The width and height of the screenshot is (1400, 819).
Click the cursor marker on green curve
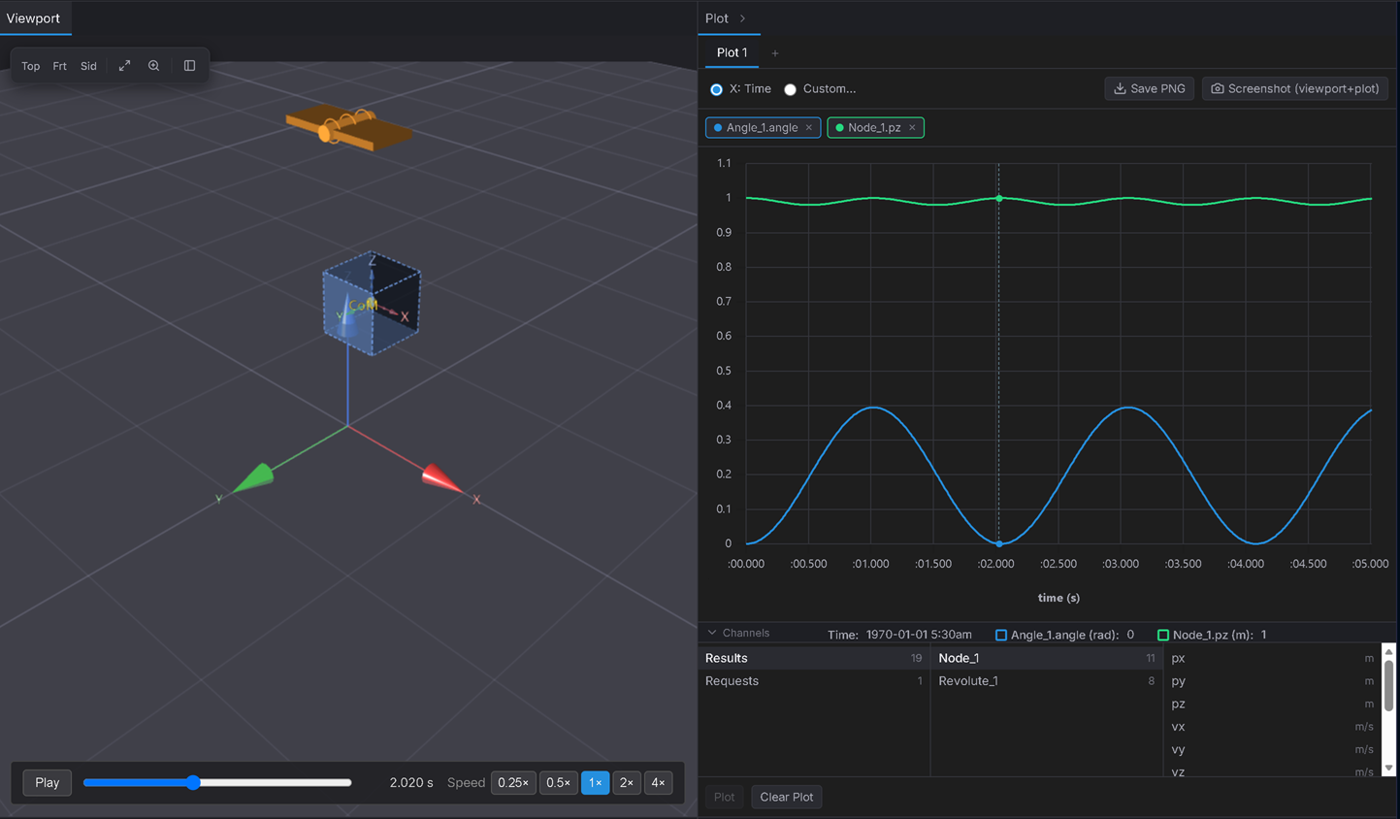(x=999, y=198)
